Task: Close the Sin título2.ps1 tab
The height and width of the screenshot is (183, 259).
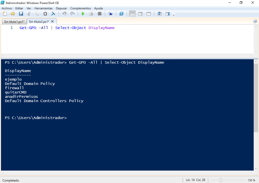Action: coord(52,21)
